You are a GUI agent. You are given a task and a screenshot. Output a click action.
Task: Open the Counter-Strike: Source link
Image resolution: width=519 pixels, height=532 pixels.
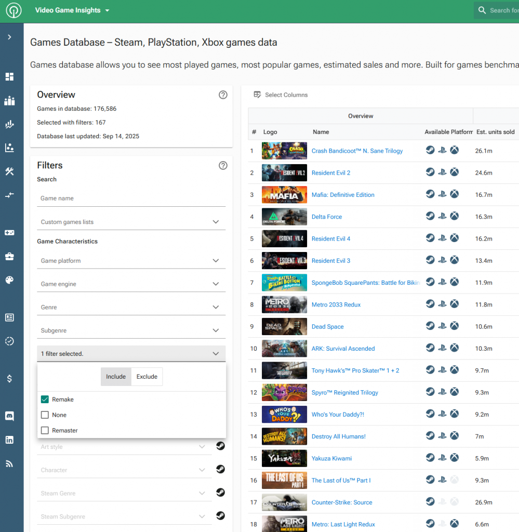[342, 502]
